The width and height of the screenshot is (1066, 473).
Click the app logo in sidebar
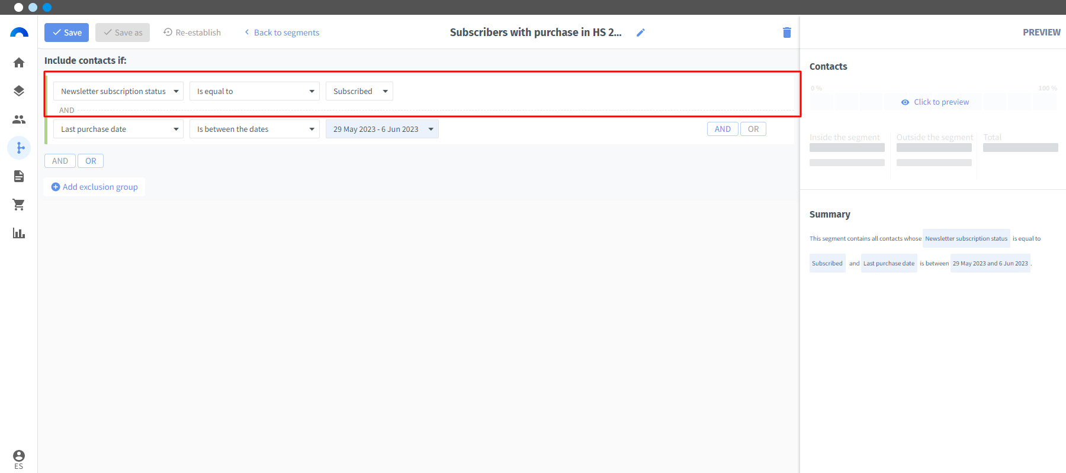click(x=19, y=33)
